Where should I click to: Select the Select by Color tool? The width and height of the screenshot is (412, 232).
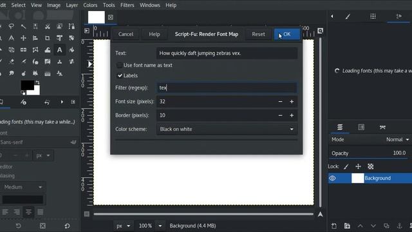coord(35,26)
